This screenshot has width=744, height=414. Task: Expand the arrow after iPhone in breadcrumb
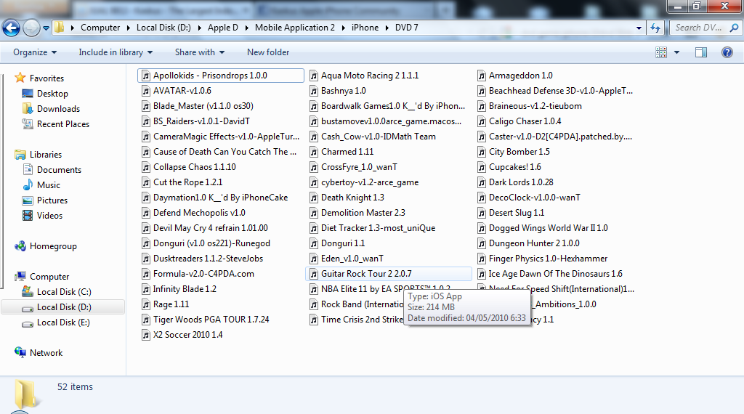click(387, 28)
